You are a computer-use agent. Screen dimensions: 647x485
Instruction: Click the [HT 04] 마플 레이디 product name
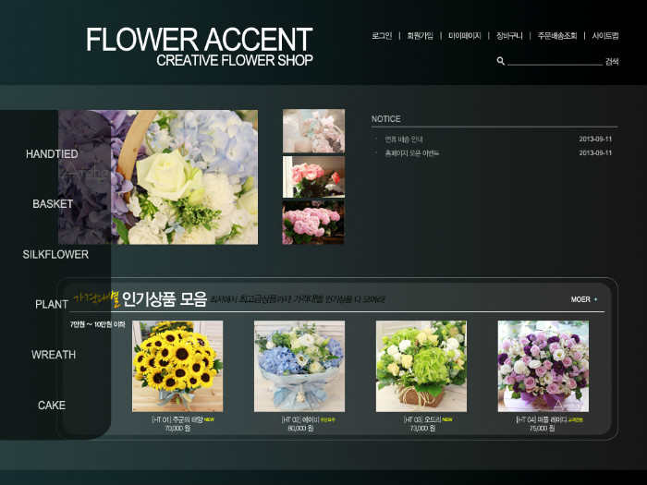[542, 419]
